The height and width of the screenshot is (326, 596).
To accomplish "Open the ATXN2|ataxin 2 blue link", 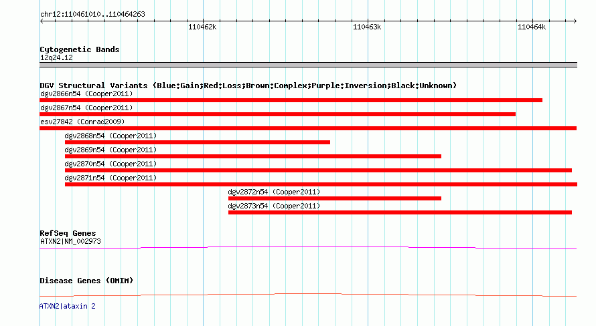I will pyautogui.click(x=67, y=306).
